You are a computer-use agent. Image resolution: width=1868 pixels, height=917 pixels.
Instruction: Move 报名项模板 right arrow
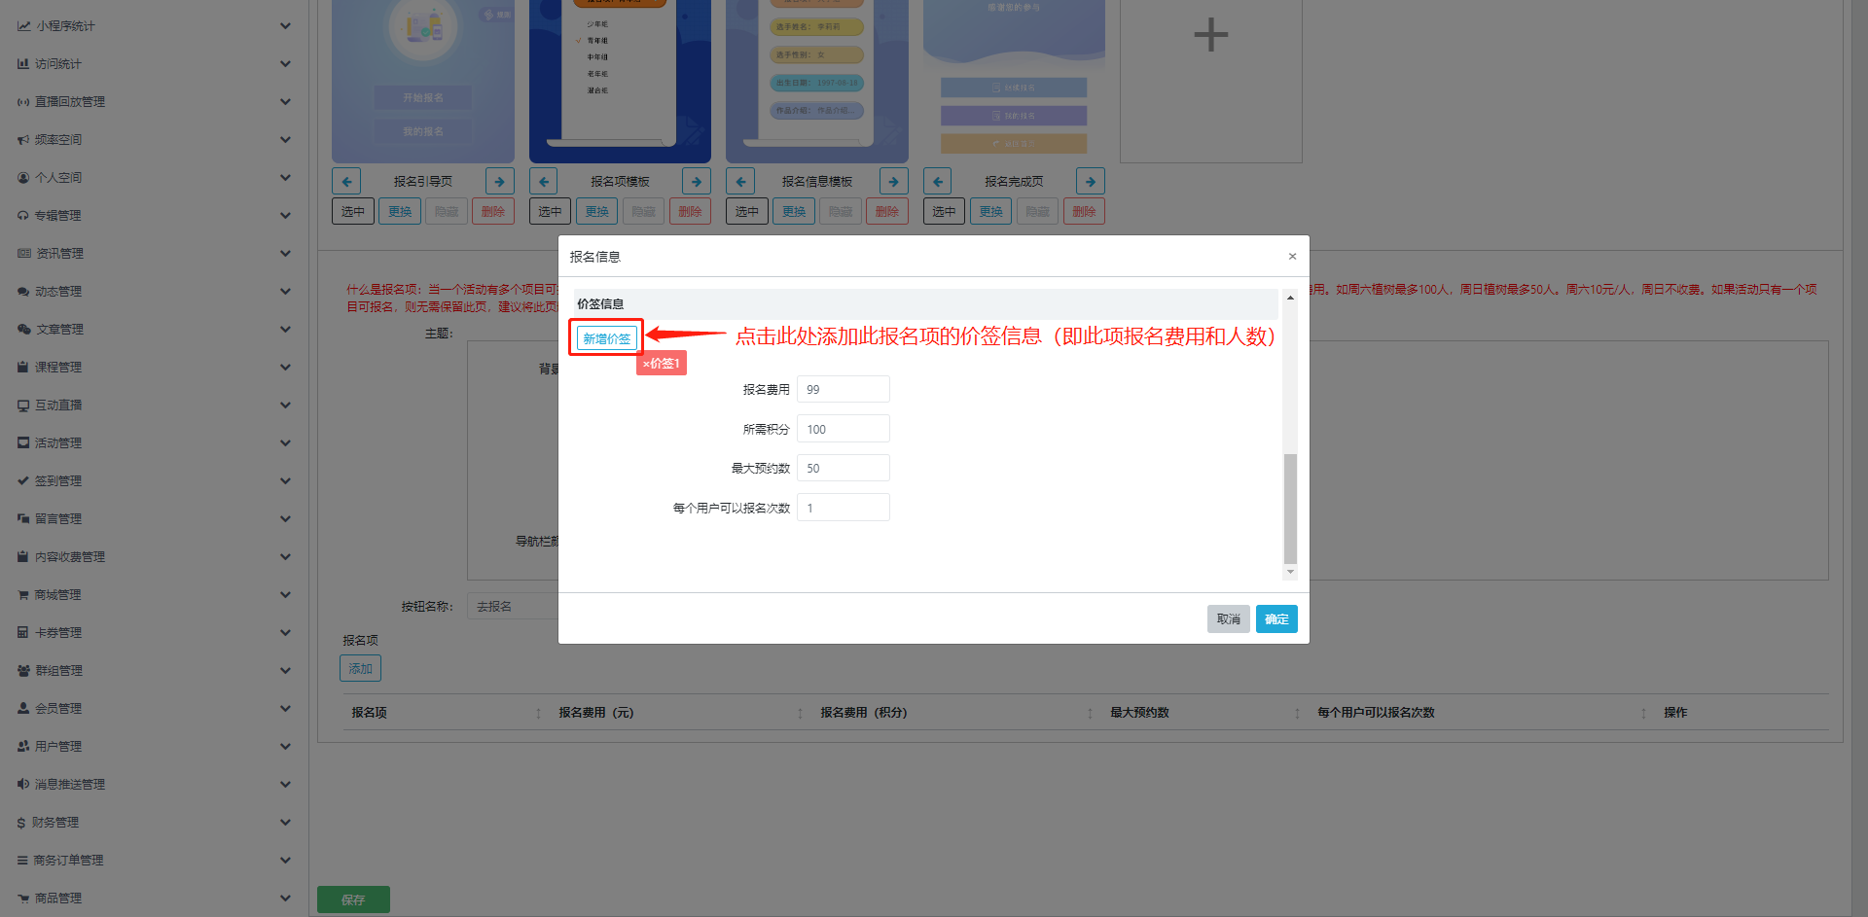click(x=697, y=182)
